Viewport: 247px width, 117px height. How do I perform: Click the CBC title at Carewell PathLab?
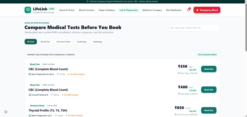(48, 90)
